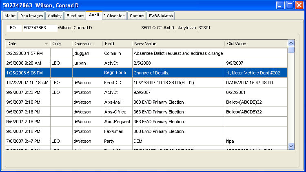This screenshot has height=172, width=306.
Task: Select the Elections tab
Action: pos(75,16)
